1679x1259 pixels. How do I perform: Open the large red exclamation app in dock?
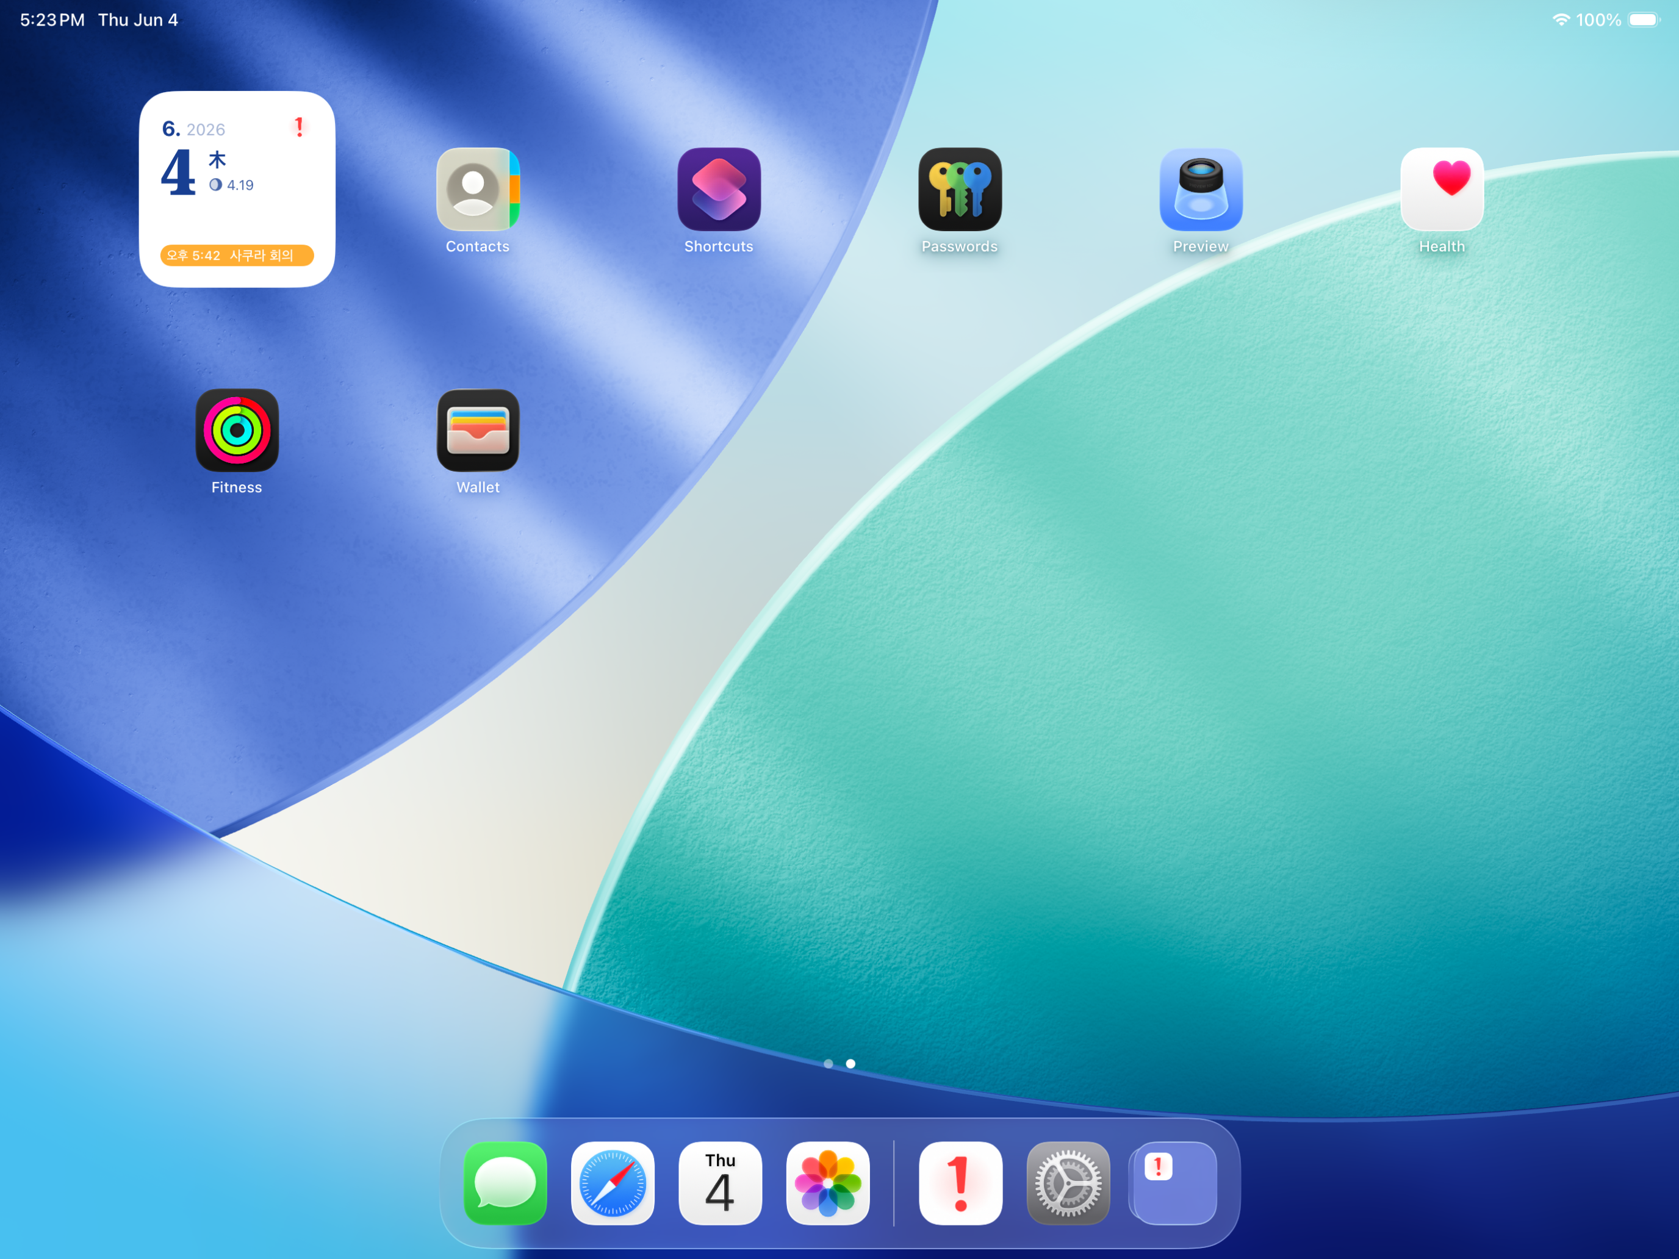(960, 1183)
